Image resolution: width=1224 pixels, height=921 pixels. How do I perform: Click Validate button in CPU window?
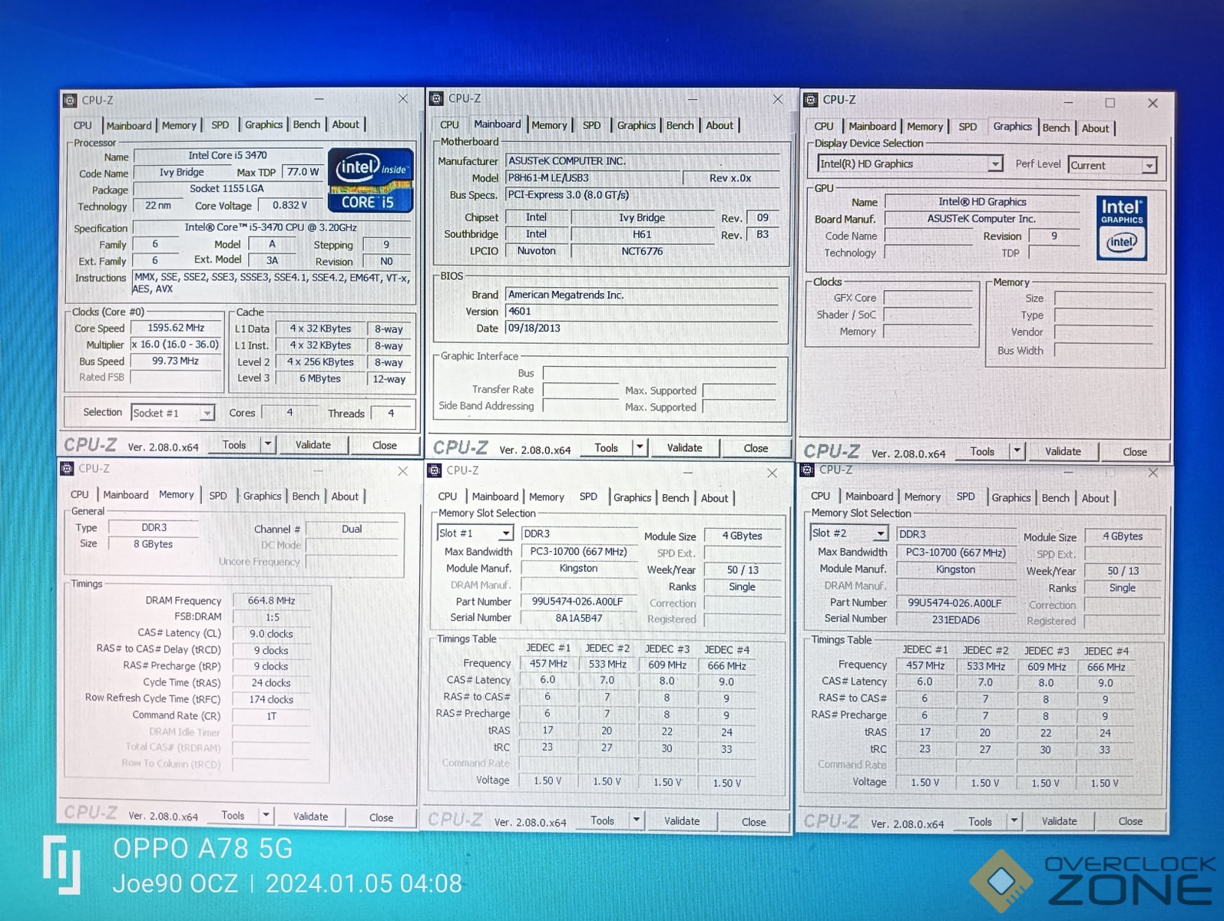pos(313,444)
